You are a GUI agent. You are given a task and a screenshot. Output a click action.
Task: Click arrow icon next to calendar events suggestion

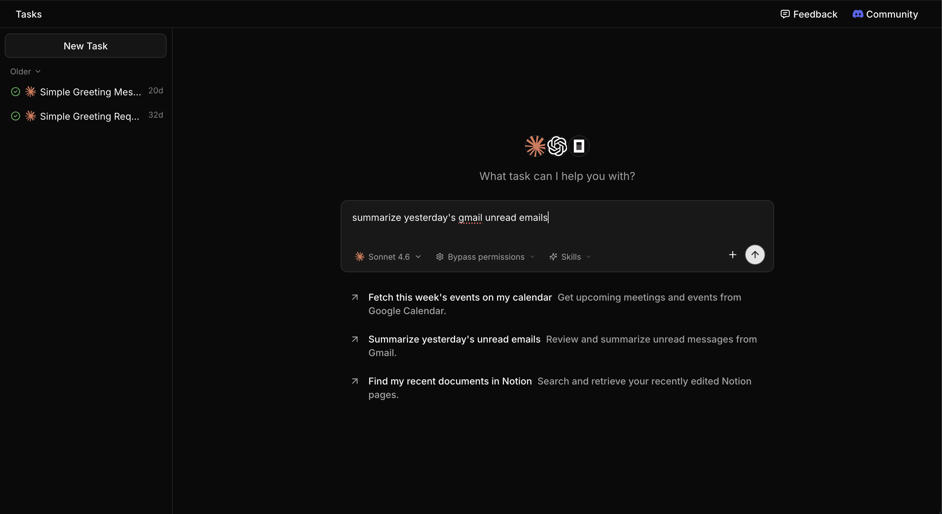coord(355,297)
